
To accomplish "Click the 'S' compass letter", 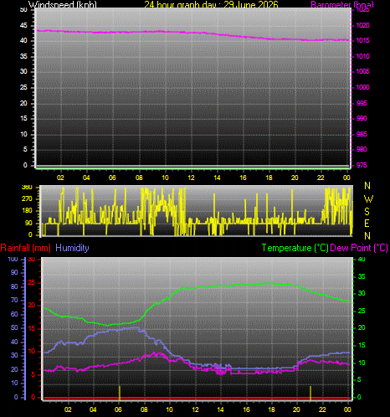I will [367, 212].
